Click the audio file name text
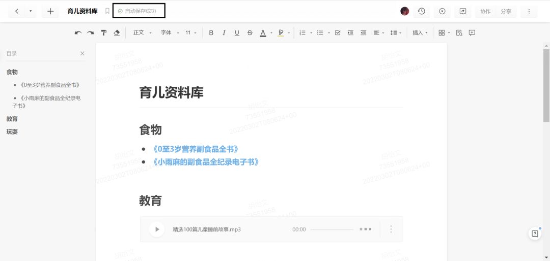 (207, 230)
